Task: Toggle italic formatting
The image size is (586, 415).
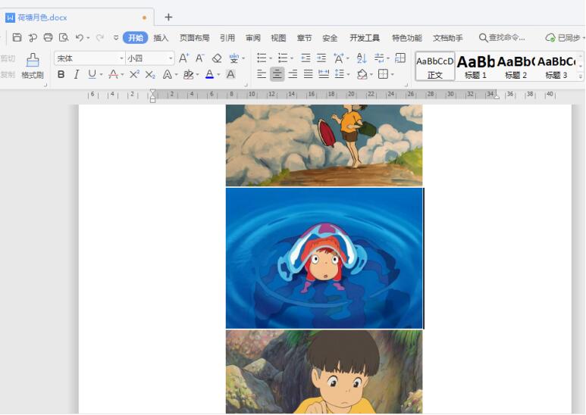Action: pyautogui.click(x=77, y=74)
